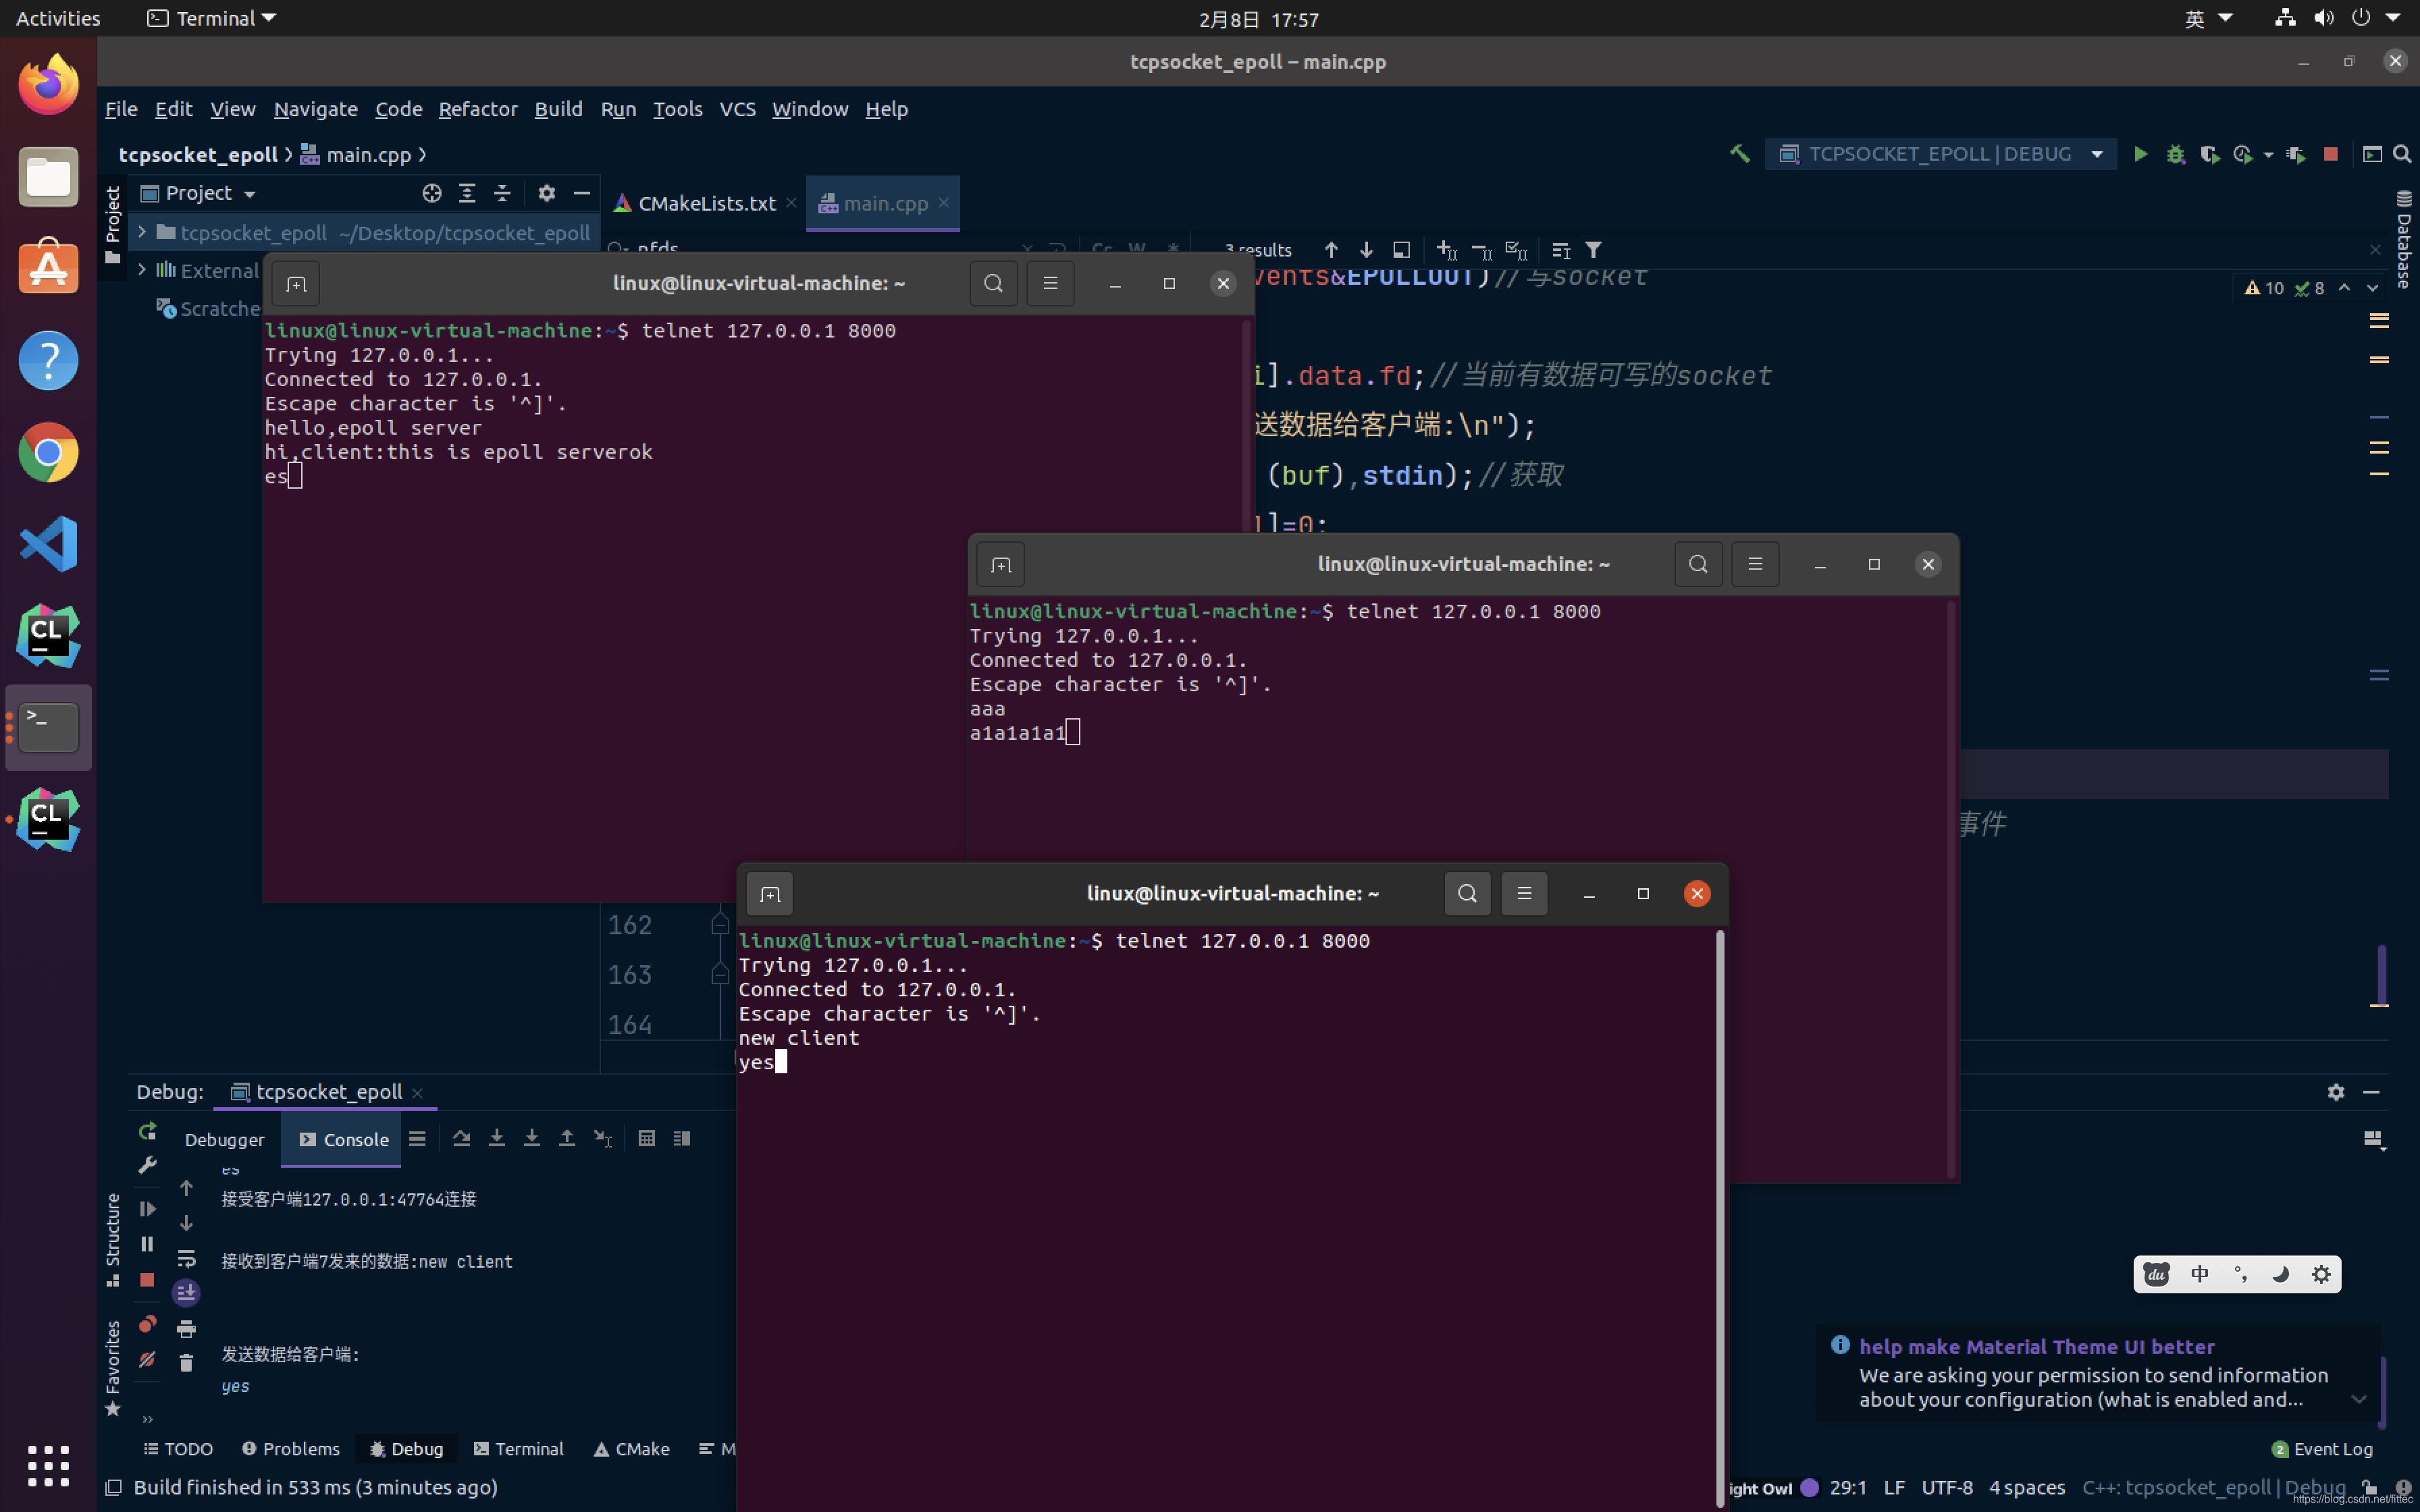Go to previous search result arrow
Viewport: 2420px width, 1512px height.
pos(1331,250)
